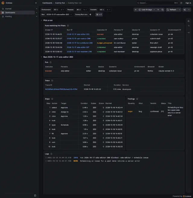The width and height of the screenshot is (193, 198).
Task: Expand the Alerting section chevron
Action: 37,16
